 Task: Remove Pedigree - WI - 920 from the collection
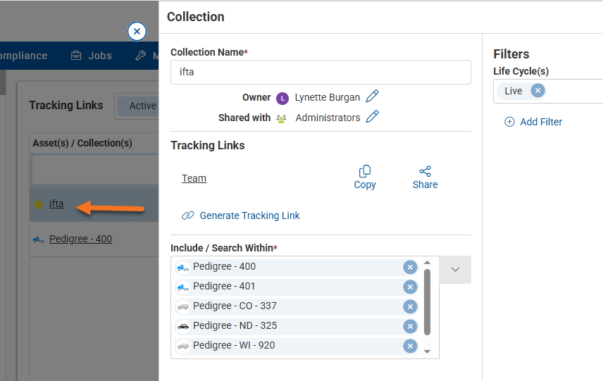[410, 346]
